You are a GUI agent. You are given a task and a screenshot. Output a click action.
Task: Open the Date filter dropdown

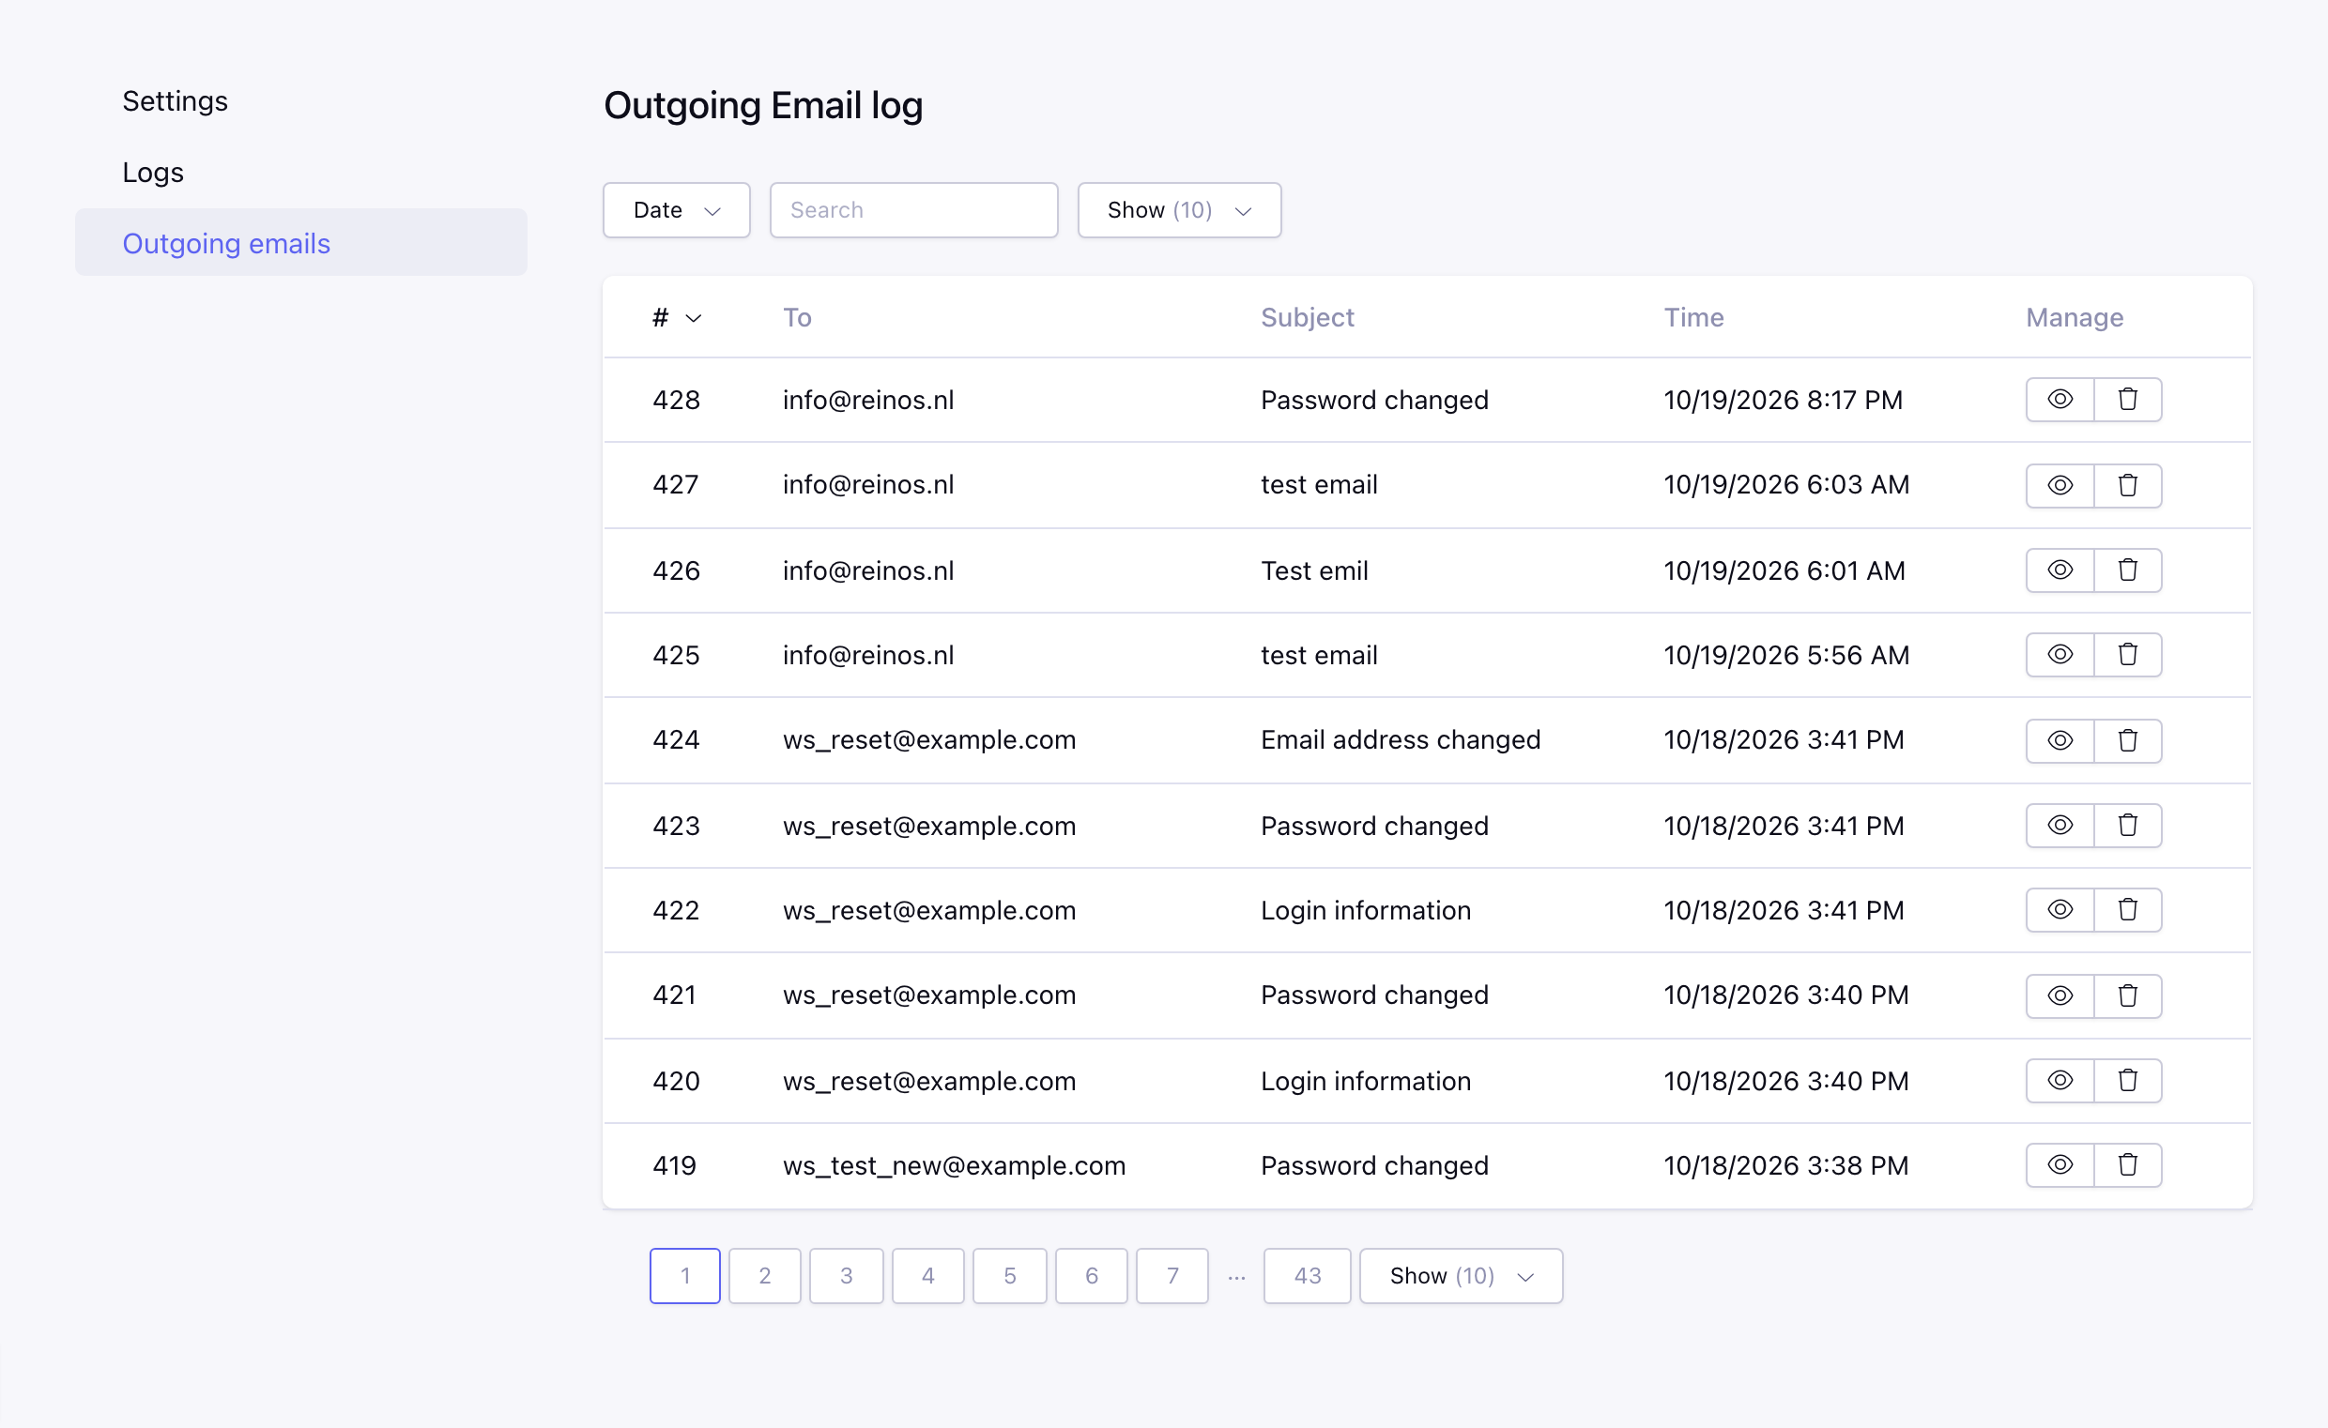click(x=677, y=209)
